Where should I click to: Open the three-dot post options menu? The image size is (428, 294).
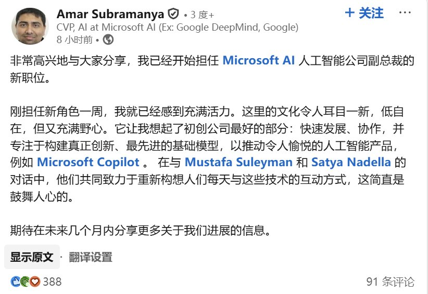pyautogui.click(x=405, y=12)
